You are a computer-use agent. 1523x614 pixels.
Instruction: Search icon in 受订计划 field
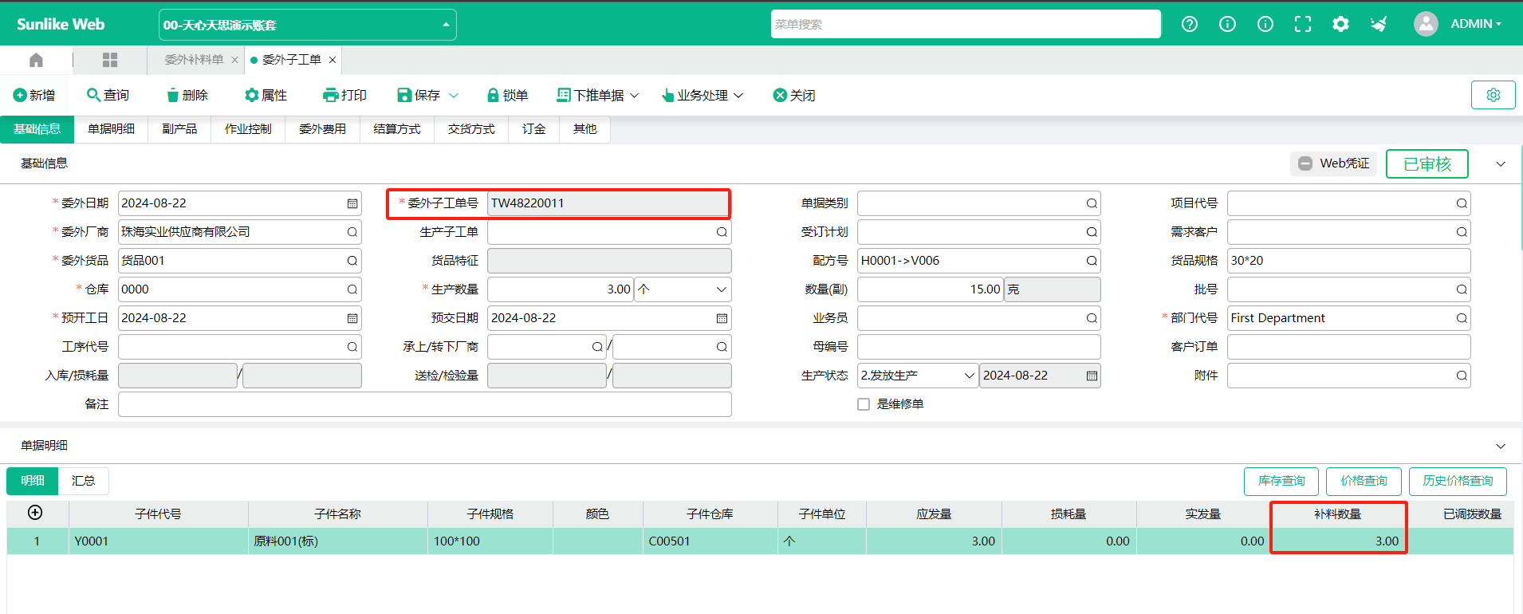(x=1092, y=232)
